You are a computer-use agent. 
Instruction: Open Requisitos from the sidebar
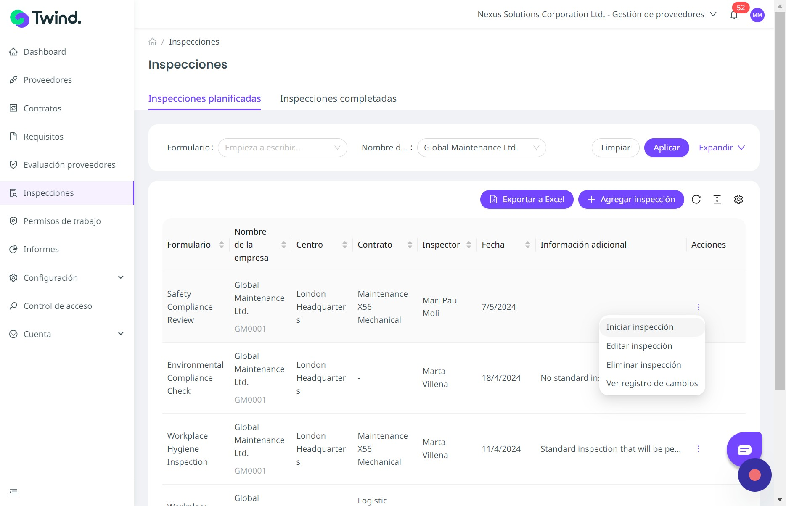[43, 137]
